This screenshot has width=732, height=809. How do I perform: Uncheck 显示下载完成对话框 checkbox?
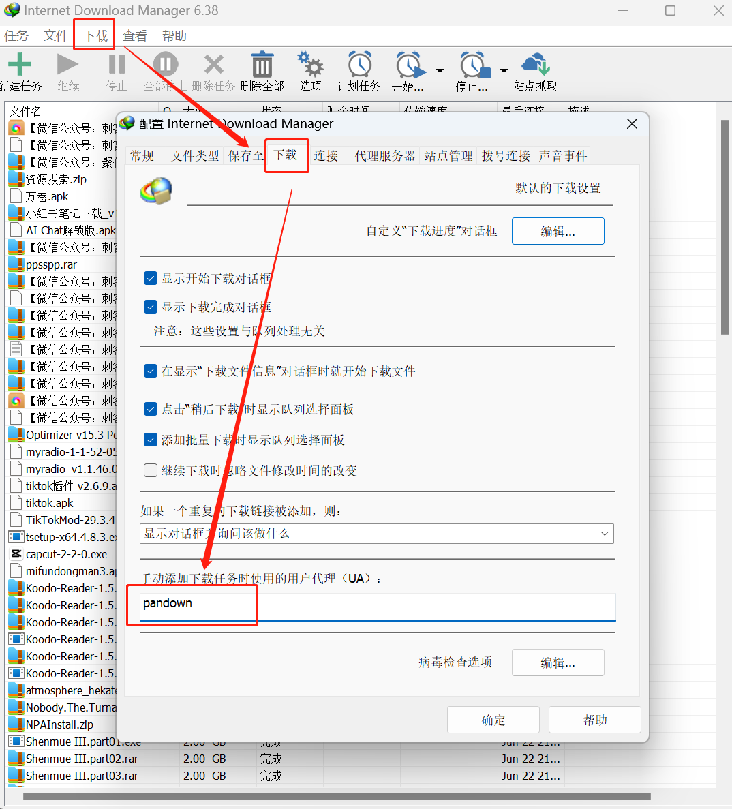coord(150,307)
